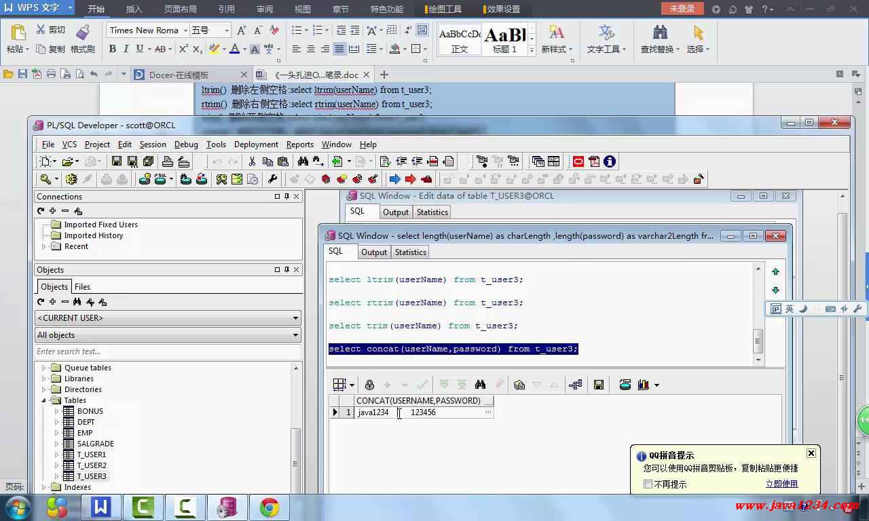This screenshot has height=521, width=869.
Task: Click the blue right arrow toolbar icon
Action: (394, 179)
